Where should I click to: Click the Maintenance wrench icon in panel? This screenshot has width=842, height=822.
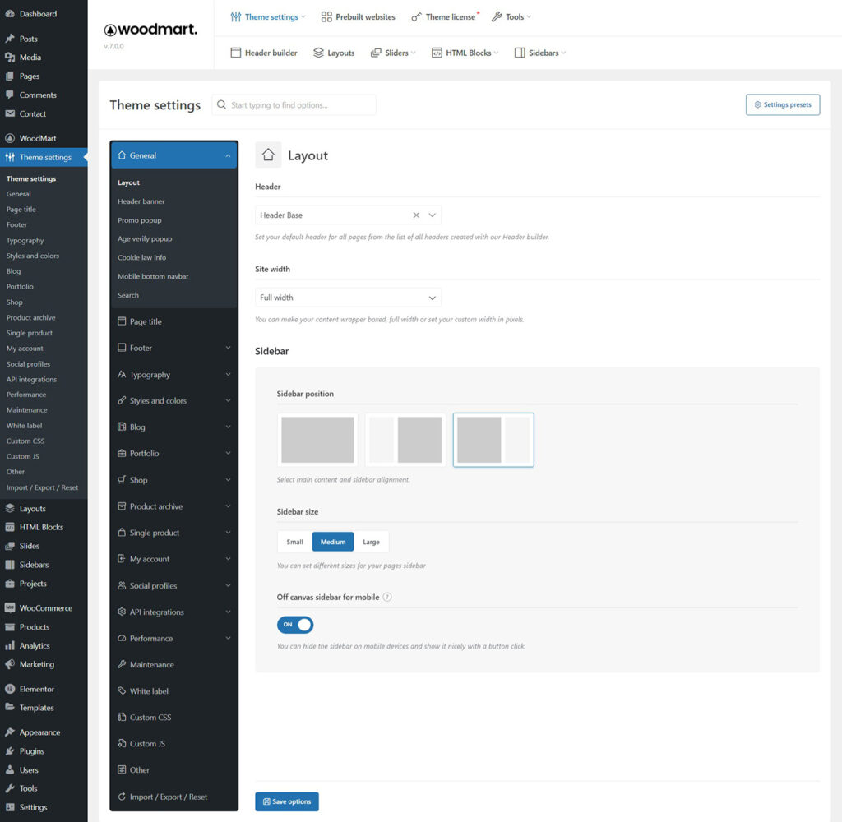coord(122,664)
